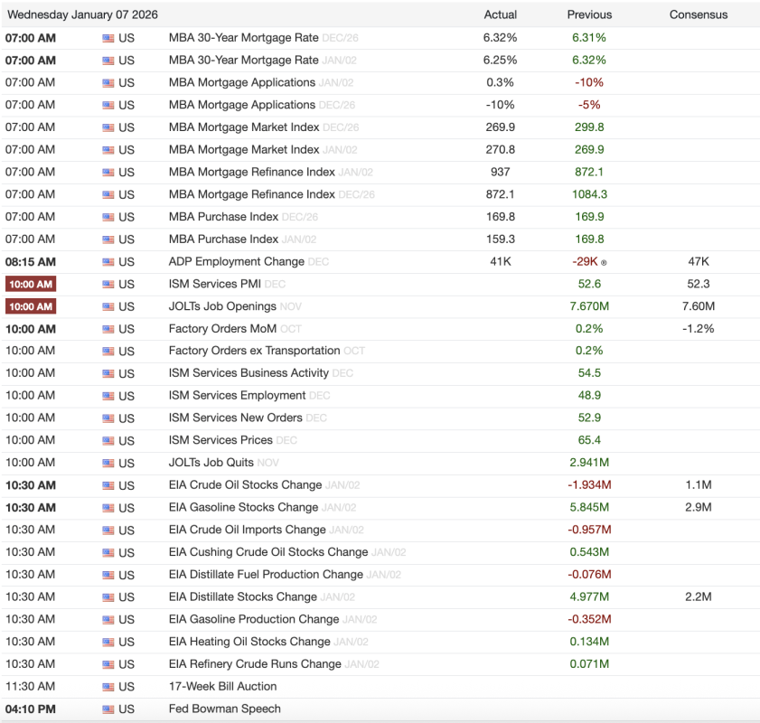Screen dimensions: 760x723
Task: Open the Fed Bowman Speech entry
Action: tap(224, 709)
